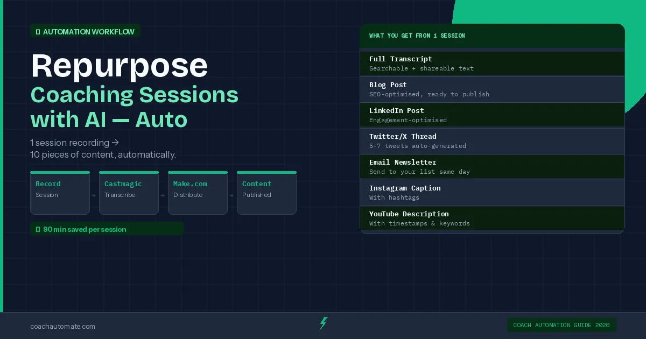Click the 10 pieces of content text
The width and height of the screenshot is (646, 339).
coord(103,155)
